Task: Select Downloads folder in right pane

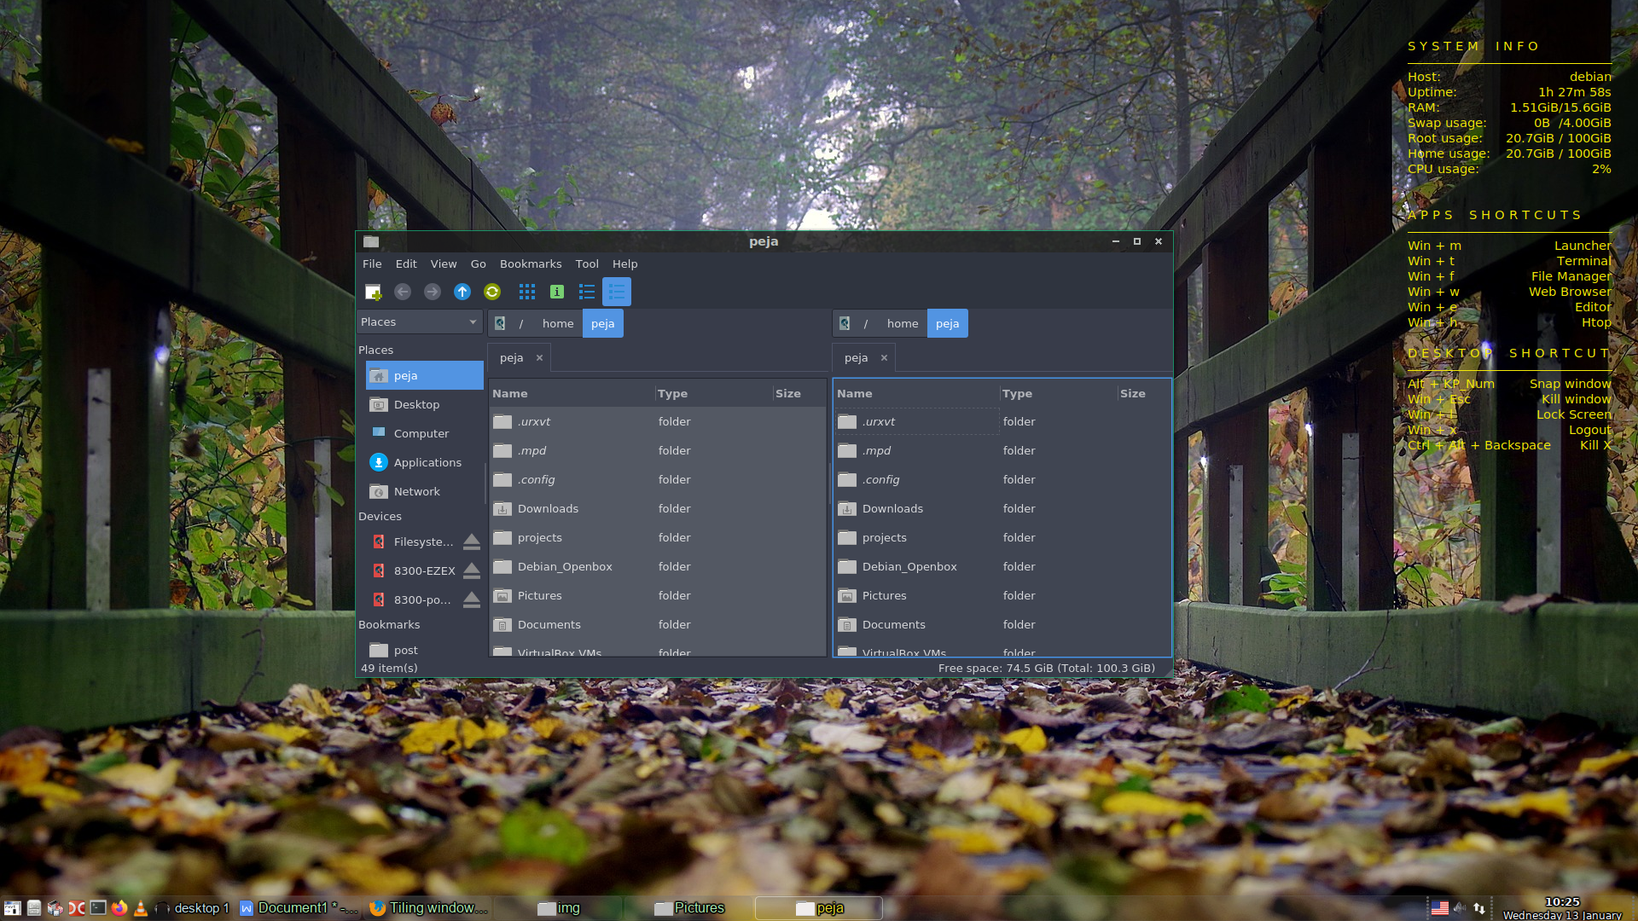Action: tap(1002, 508)
